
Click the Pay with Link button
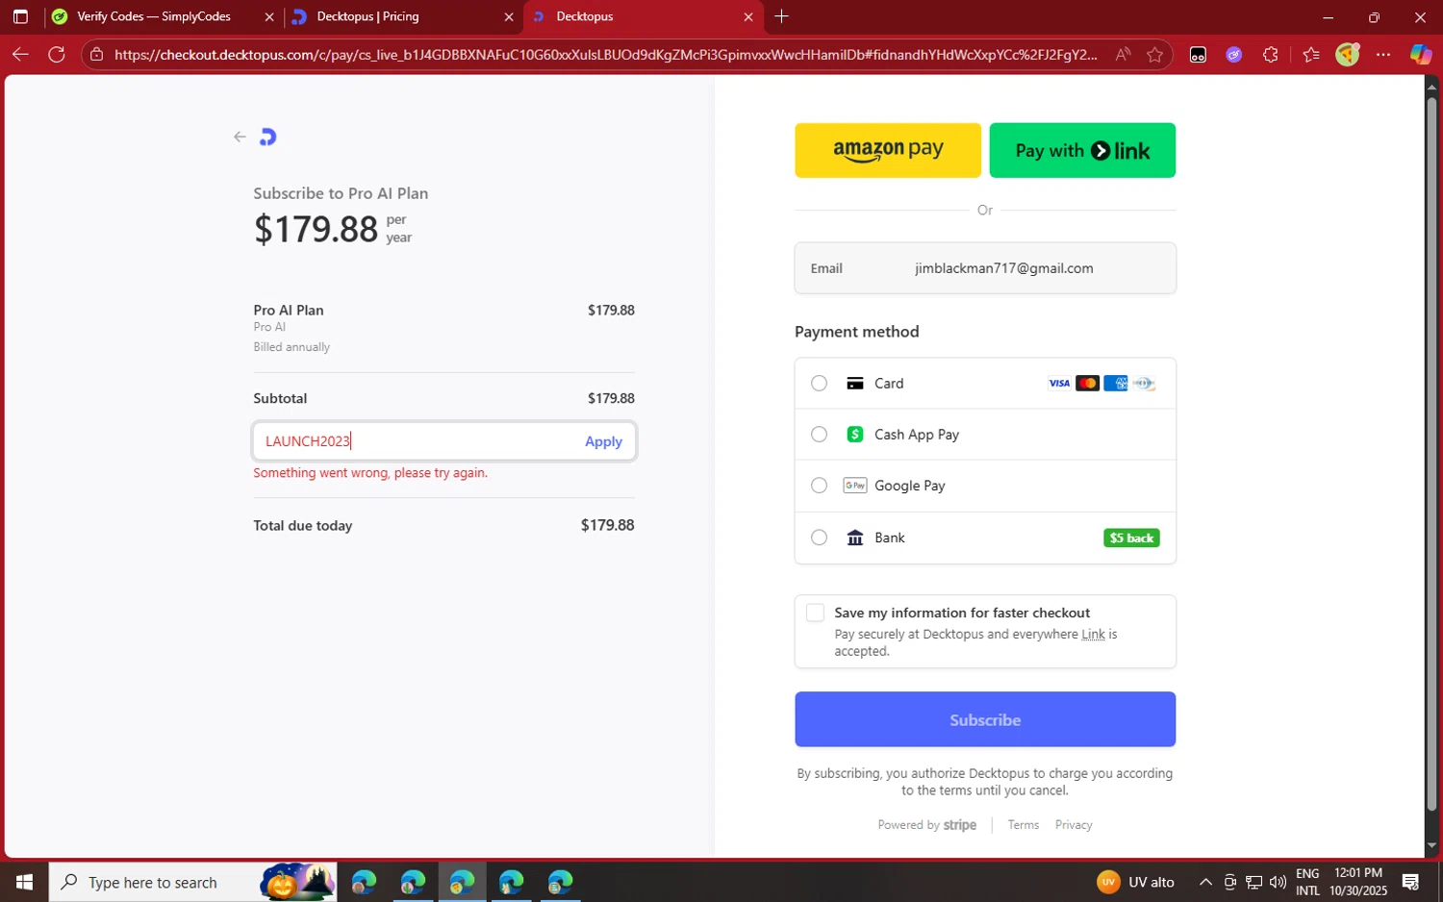coord(1082,150)
